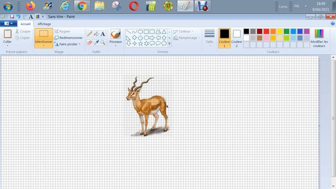Choose the Pentagon shape

pyautogui.click(x=140, y=38)
